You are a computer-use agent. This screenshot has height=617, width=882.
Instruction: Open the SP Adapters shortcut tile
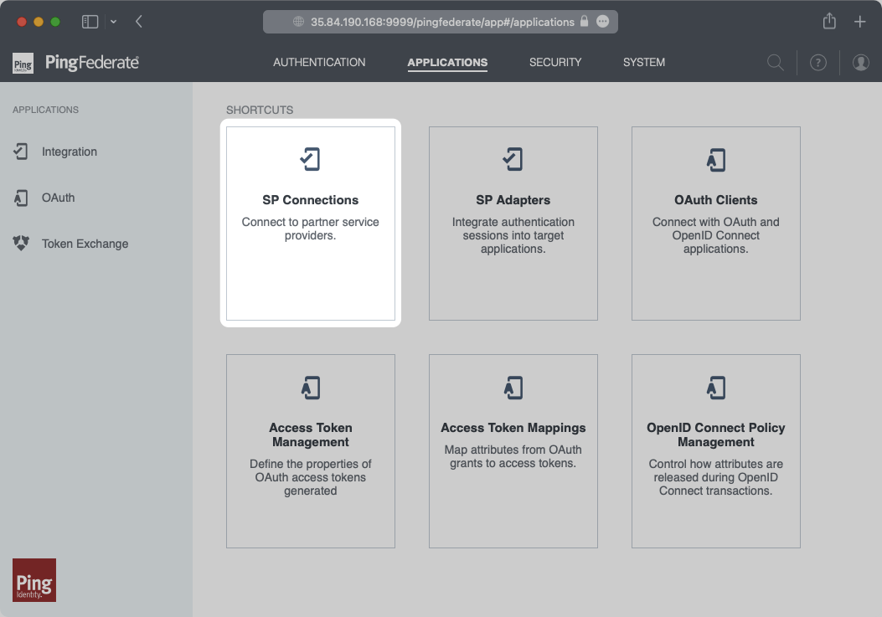pyautogui.click(x=513, y=223)
